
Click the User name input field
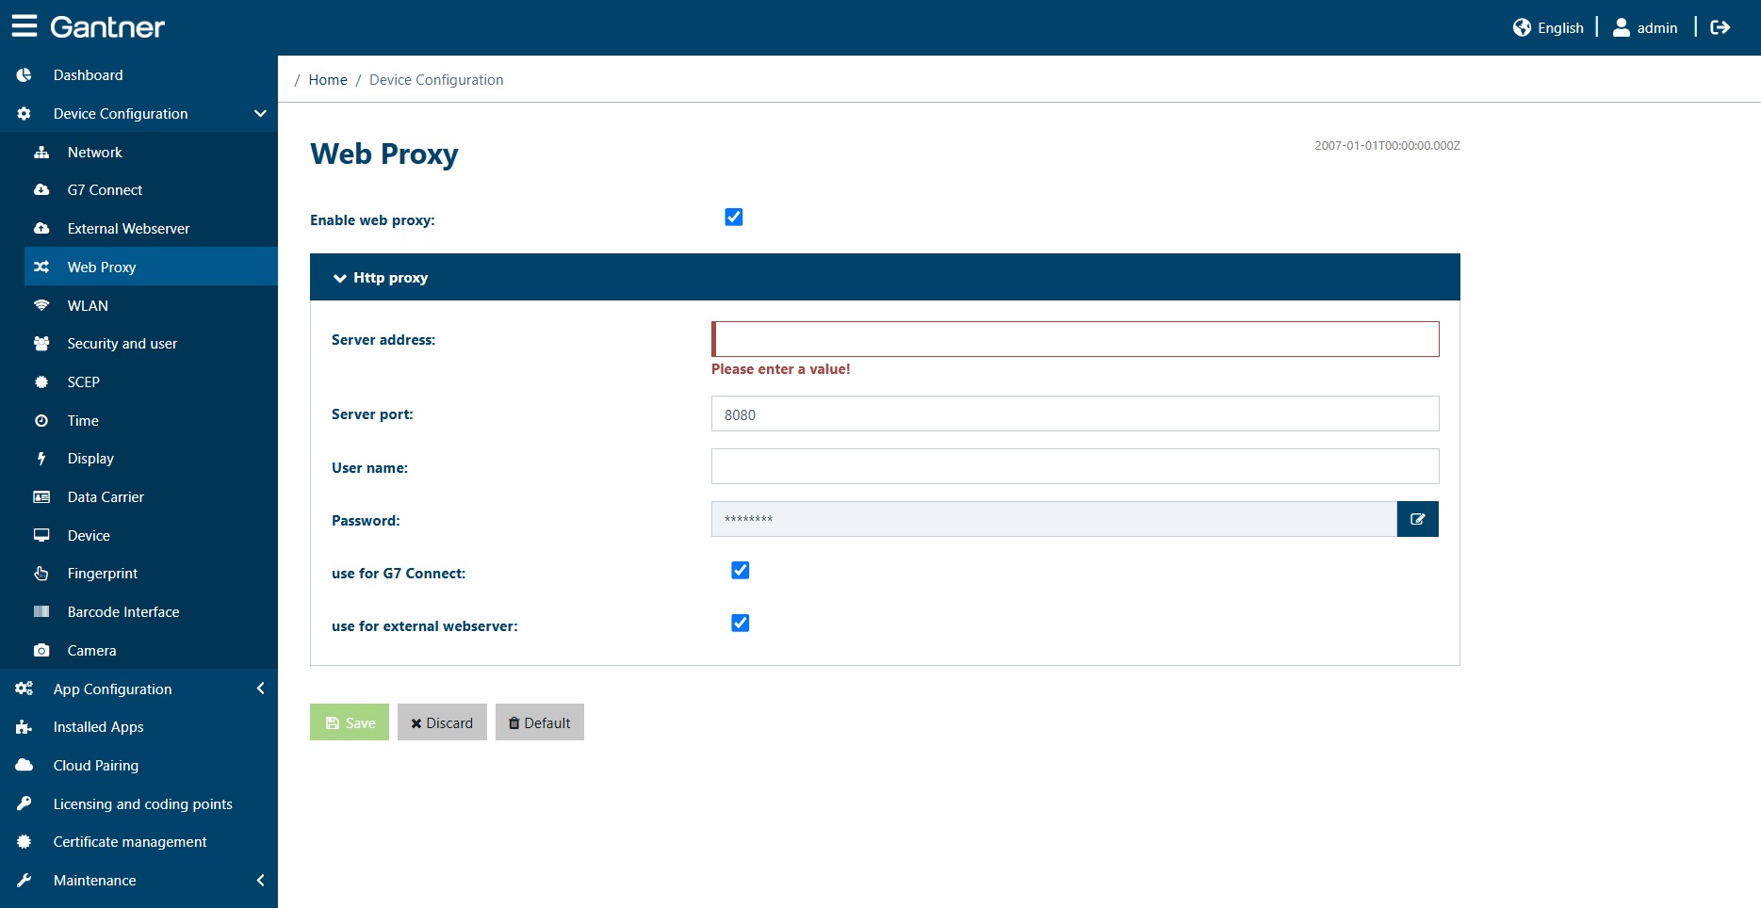(1075, 467)
